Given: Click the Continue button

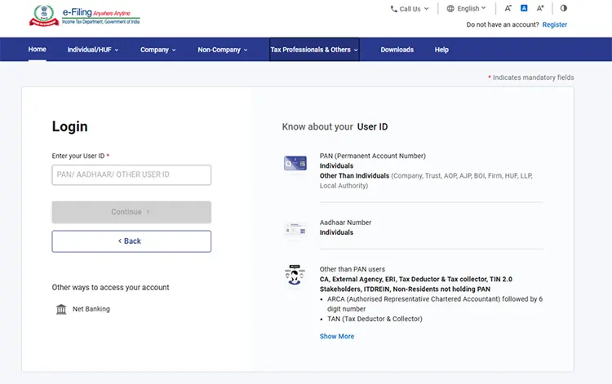Looking at the screenshot, I should click(131, 212).
